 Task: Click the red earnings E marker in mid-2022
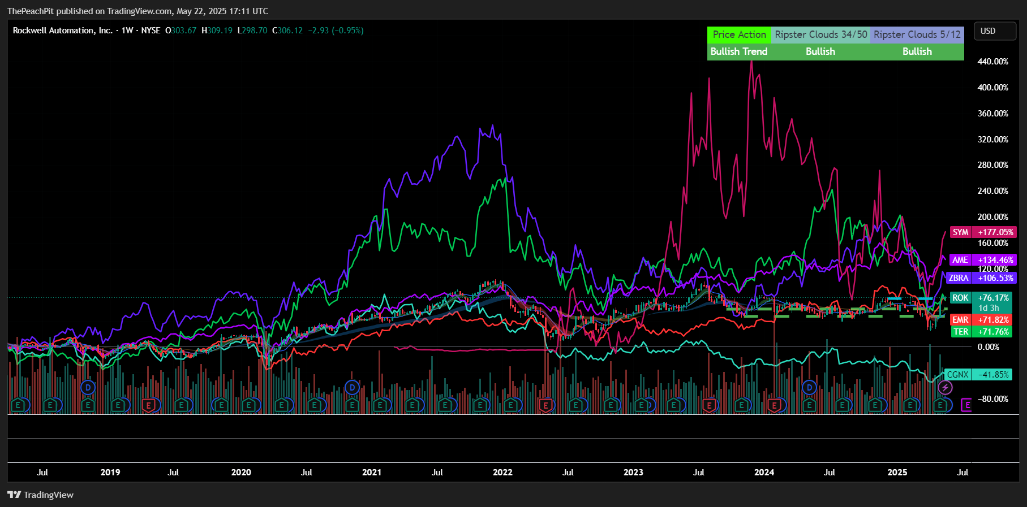545,405
